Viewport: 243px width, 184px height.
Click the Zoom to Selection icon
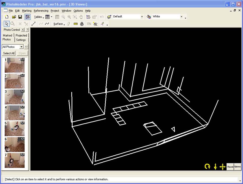[75, 17]
